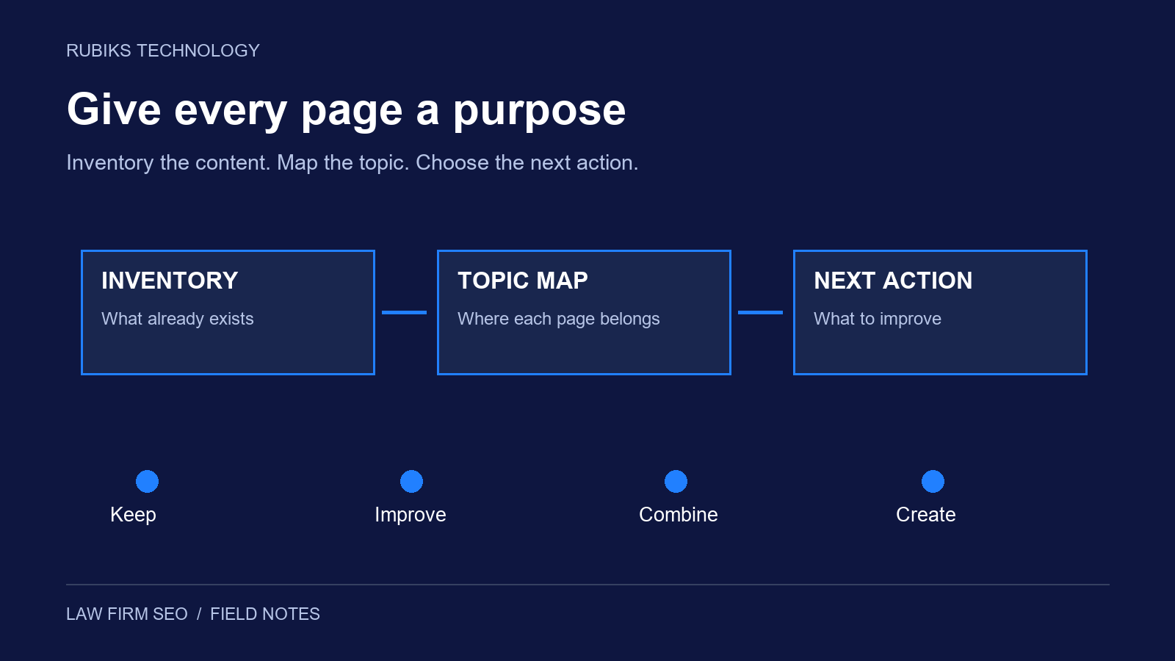The width and height of the screenshot is (1175, 661).
Task: Click the blue dot above Combine
Action: [x=676, y=481]
